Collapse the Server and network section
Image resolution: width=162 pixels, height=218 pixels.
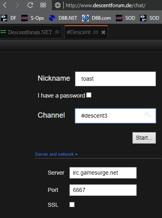click(56, 154)
